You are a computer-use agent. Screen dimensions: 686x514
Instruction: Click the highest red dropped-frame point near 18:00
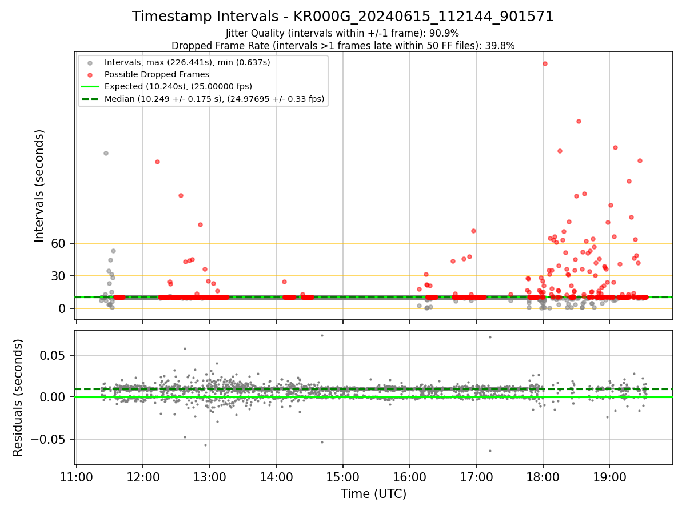coord(545,63)
